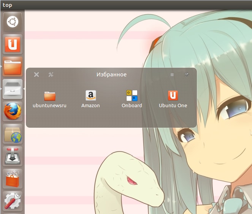This screenshot has width=252, height=214.
Task: Launch Onboard keyboard from favorites
Action: [132, 95]
